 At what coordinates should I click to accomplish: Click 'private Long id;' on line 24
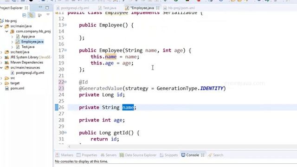[102, 95]
